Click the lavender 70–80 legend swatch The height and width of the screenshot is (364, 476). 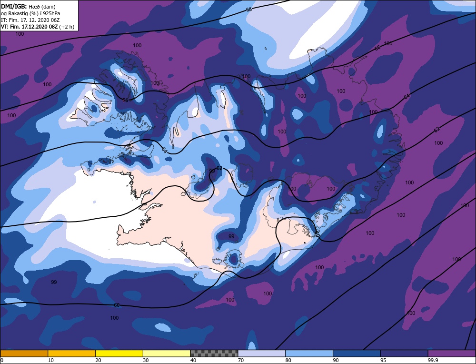click(262, 353)
